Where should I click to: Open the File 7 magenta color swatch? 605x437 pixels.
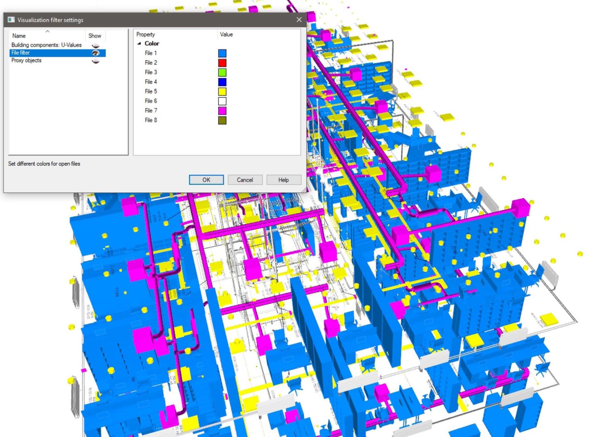coord(222,111)
